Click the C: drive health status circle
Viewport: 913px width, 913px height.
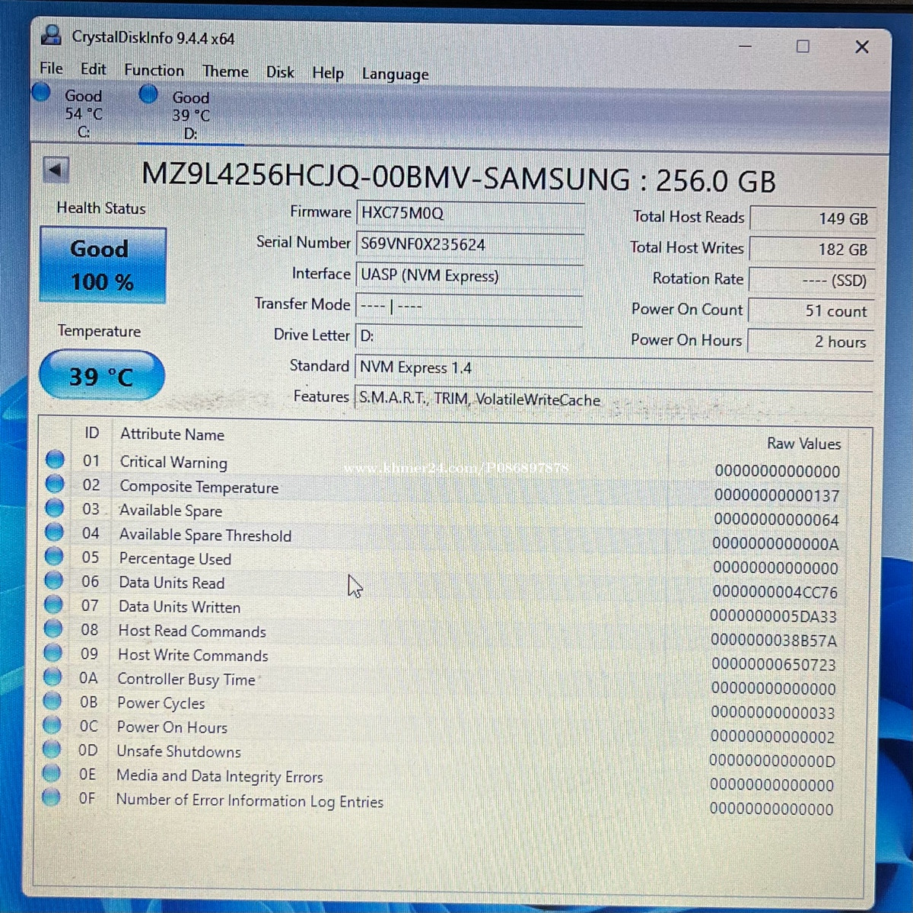(40, 91)
